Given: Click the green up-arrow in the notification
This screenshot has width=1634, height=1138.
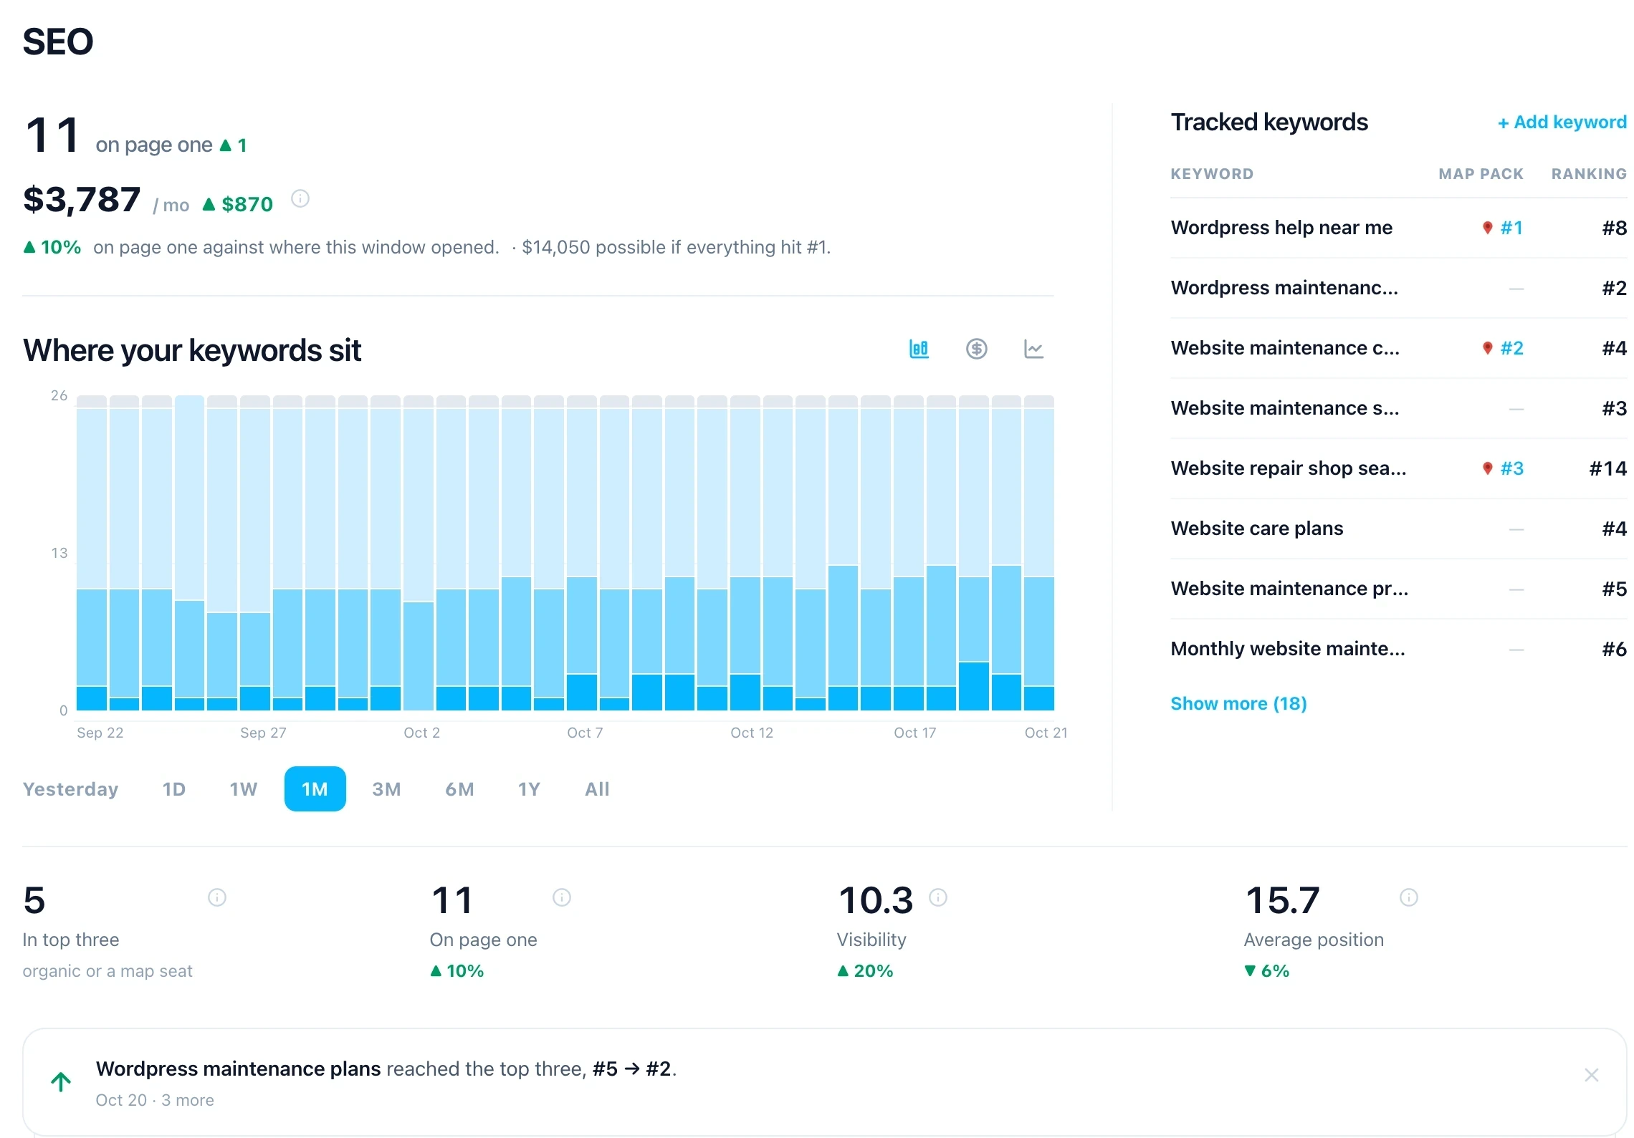Looking at the screenshot, I should click(x=61, y=1081).
